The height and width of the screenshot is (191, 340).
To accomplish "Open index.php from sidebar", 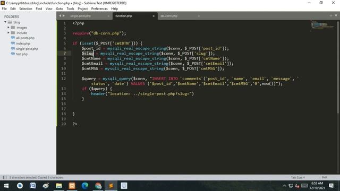I will pos(23,44).
